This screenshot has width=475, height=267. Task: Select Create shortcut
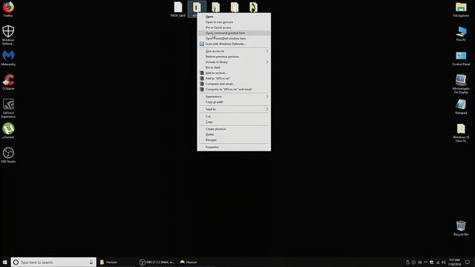click(x=234, y=129)
